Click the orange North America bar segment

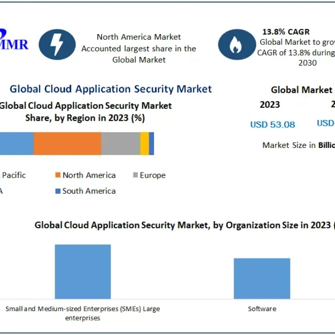tap(68, 143)
